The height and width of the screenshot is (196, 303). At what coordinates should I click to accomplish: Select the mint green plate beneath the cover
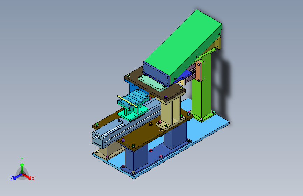point(153,83)
